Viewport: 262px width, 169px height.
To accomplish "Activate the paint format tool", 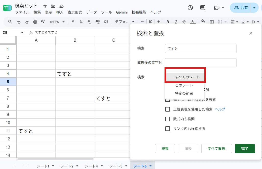I will coord(43,22).
